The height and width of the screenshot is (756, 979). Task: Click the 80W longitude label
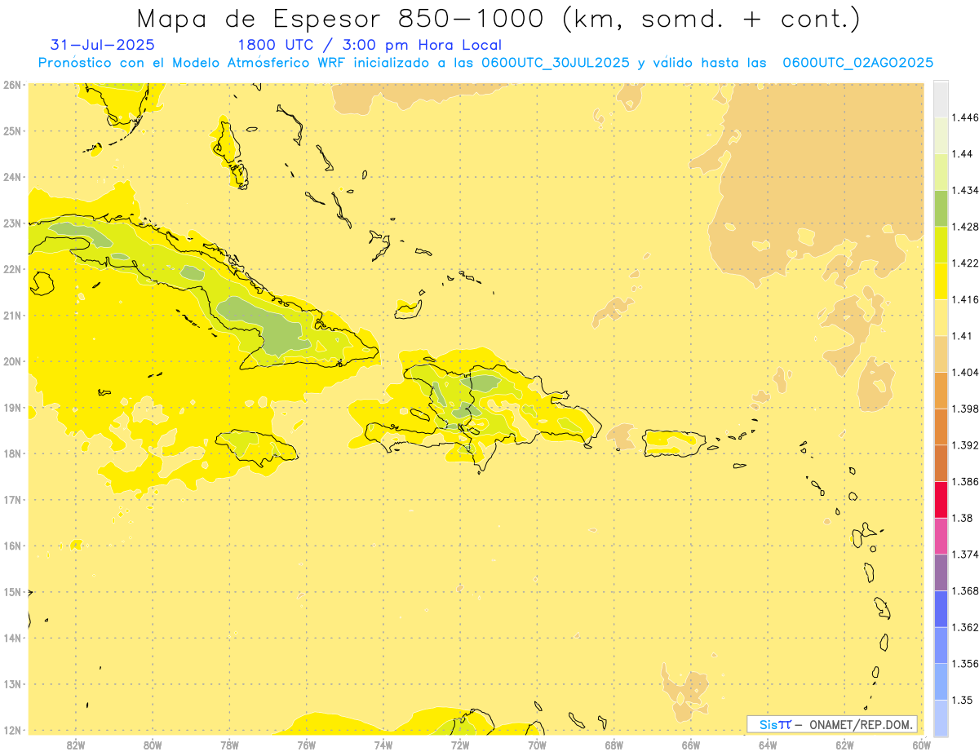[152, 745]
